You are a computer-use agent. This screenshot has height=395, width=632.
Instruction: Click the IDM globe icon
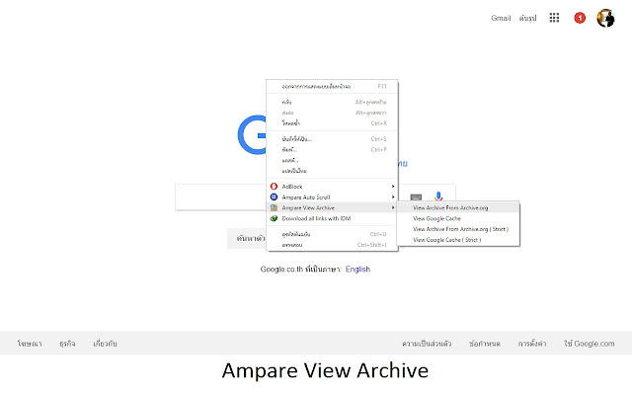pos(274,218)
